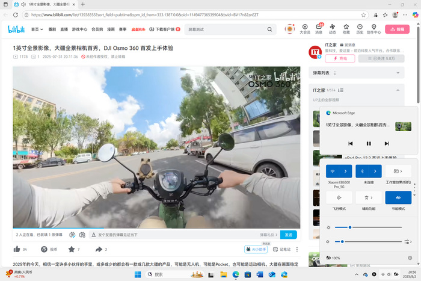Open the AI小助手 assistant button
Viewport: 421px width, 281px height.
click(x=256, y=249)
